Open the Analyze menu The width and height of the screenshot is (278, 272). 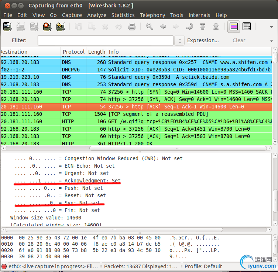pyautogui.click(x=97, y=15)
